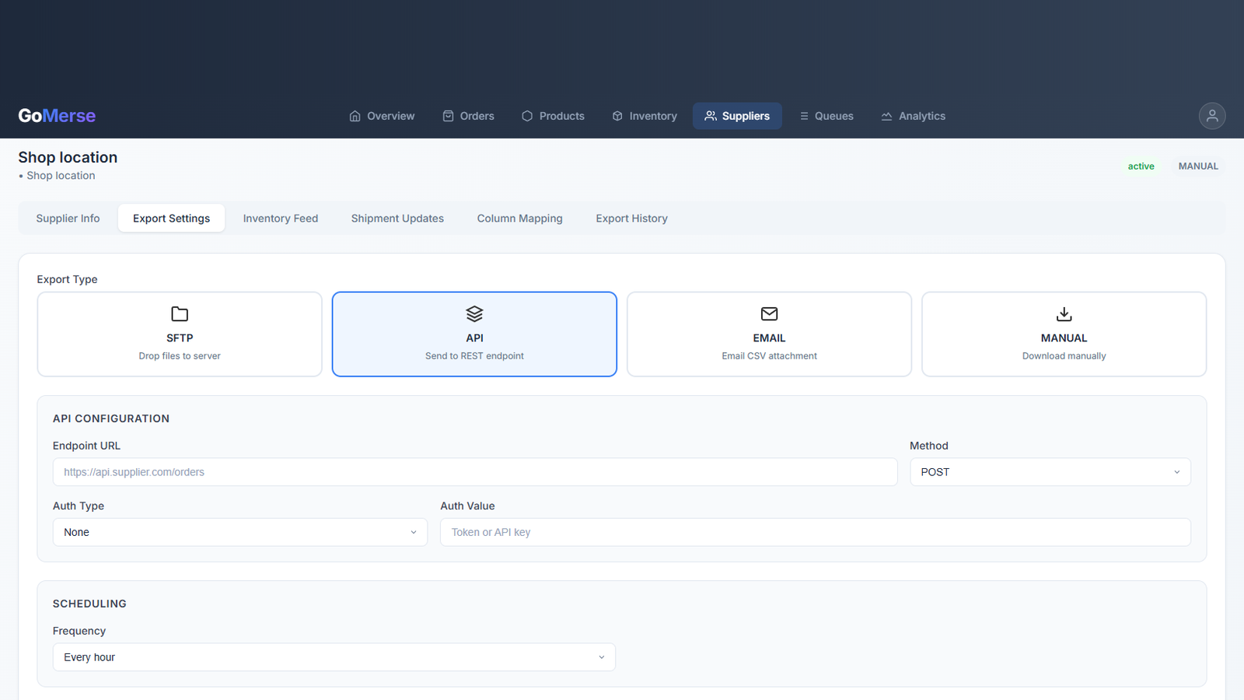Go to the Analytics page
Image resolution: width=1244 pixels, height=700 pixels.
click(x=913, y=116)
